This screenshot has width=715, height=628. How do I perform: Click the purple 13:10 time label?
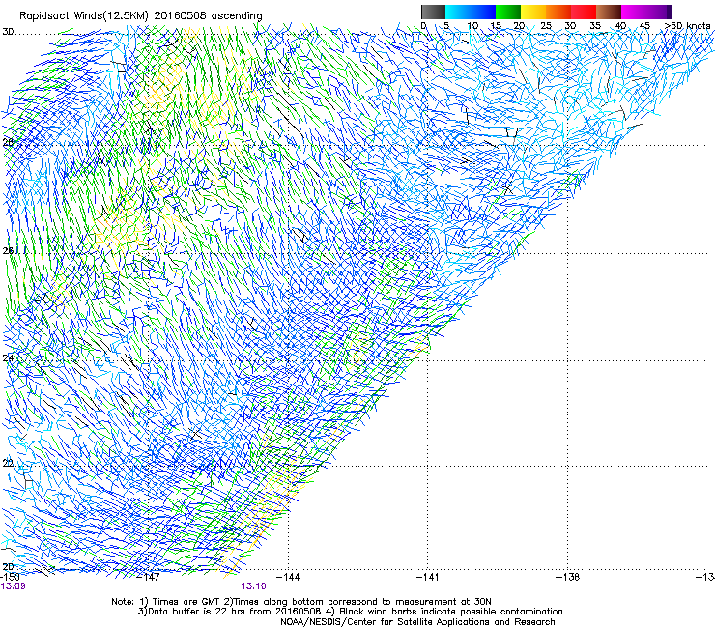click(253, 586)
